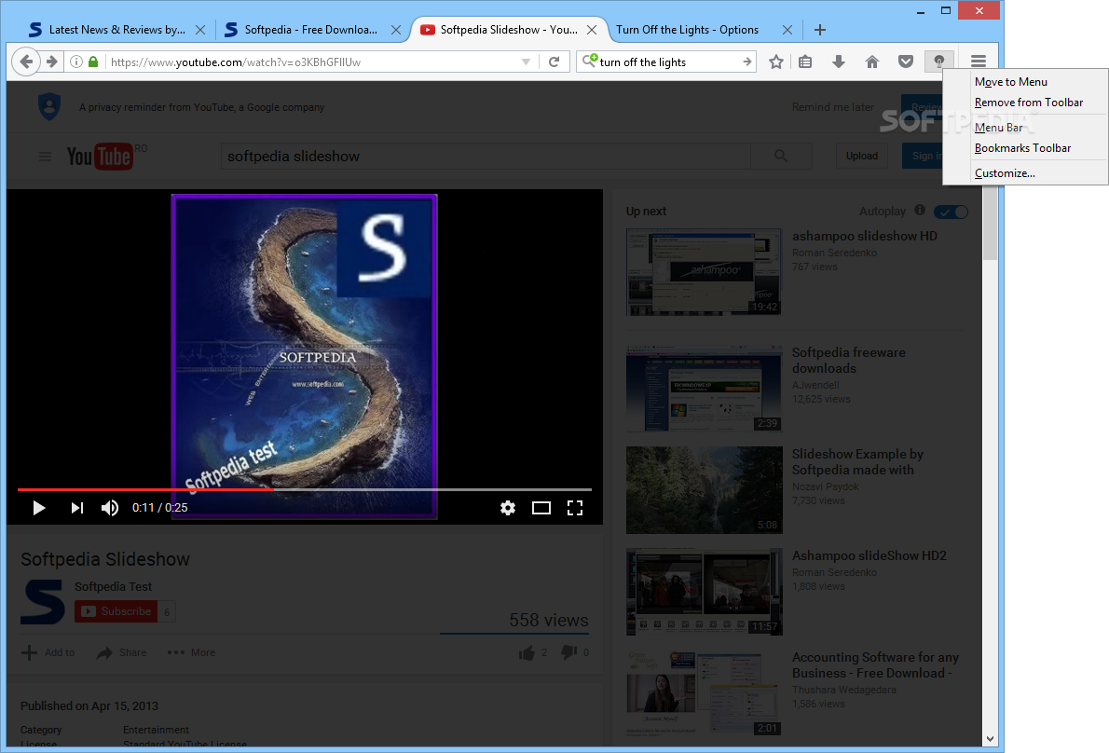Bookmark this page with the star icon
Viewport: 1109px width, 753px height.
(776, 62)
